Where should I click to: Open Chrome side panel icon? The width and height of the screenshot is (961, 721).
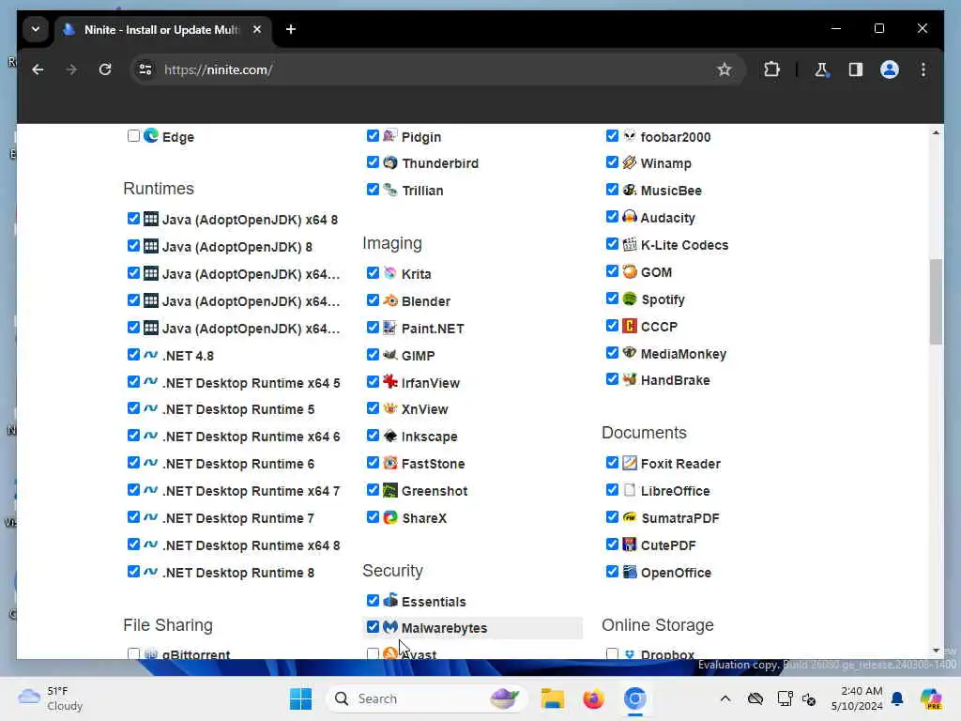856,69
